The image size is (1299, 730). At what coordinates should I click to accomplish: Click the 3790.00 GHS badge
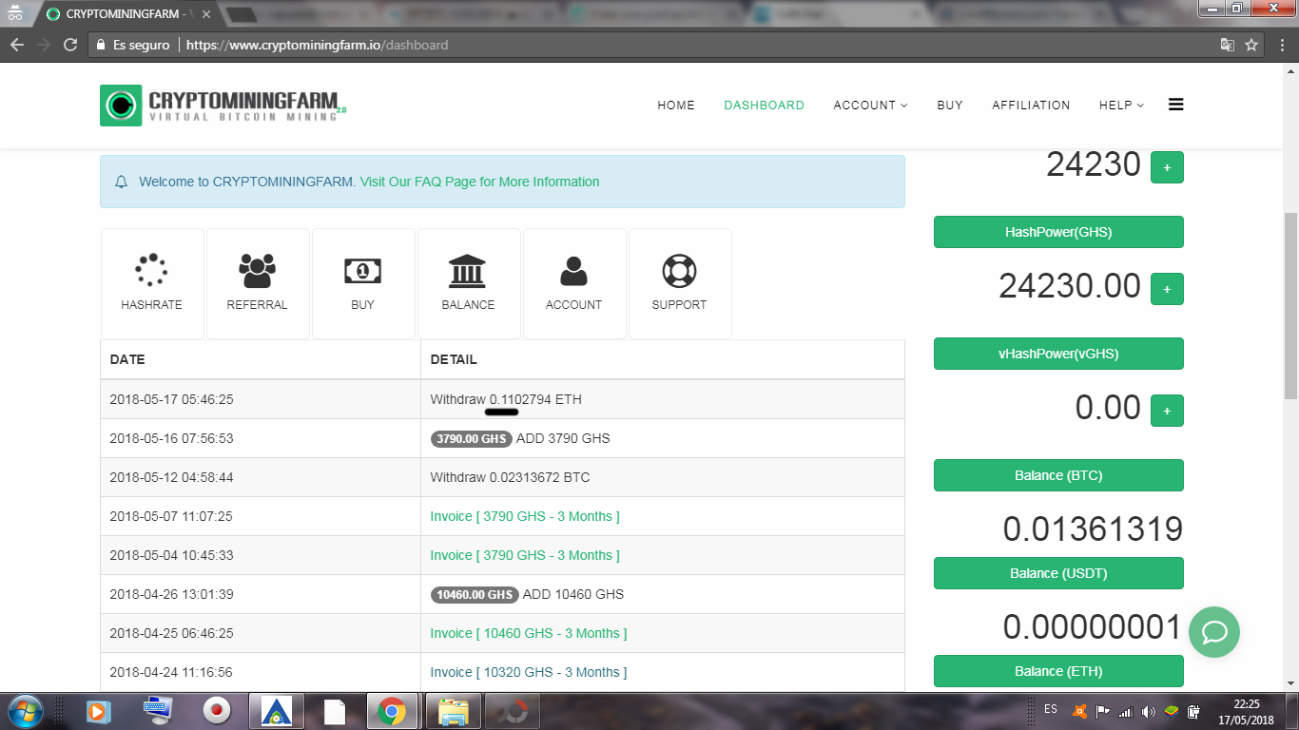[472, 439]
